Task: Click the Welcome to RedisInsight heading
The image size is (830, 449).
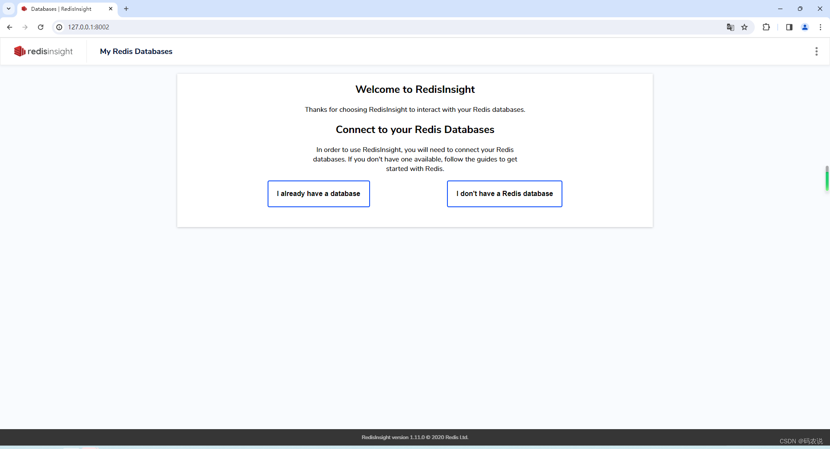Action: [x=415, y=89]
